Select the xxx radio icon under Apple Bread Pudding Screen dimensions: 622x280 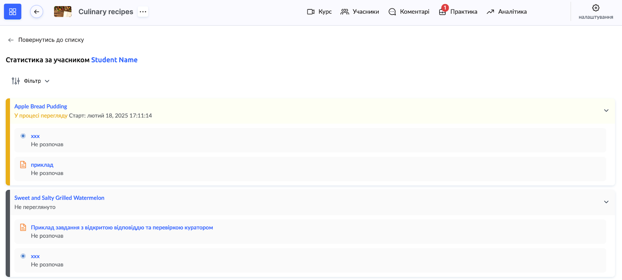pos(23,136)
